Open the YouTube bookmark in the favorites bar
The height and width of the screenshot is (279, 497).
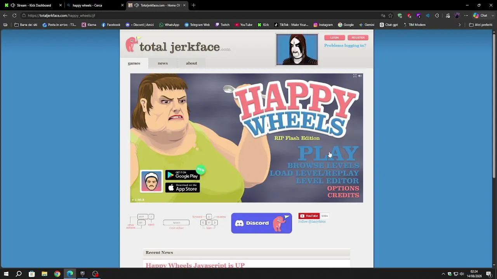click(243, 25)
